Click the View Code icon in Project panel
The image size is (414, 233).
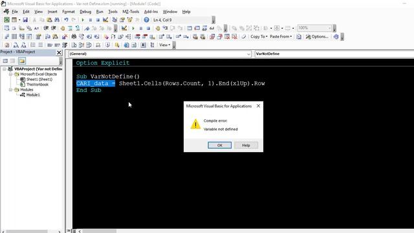(5, 61)
